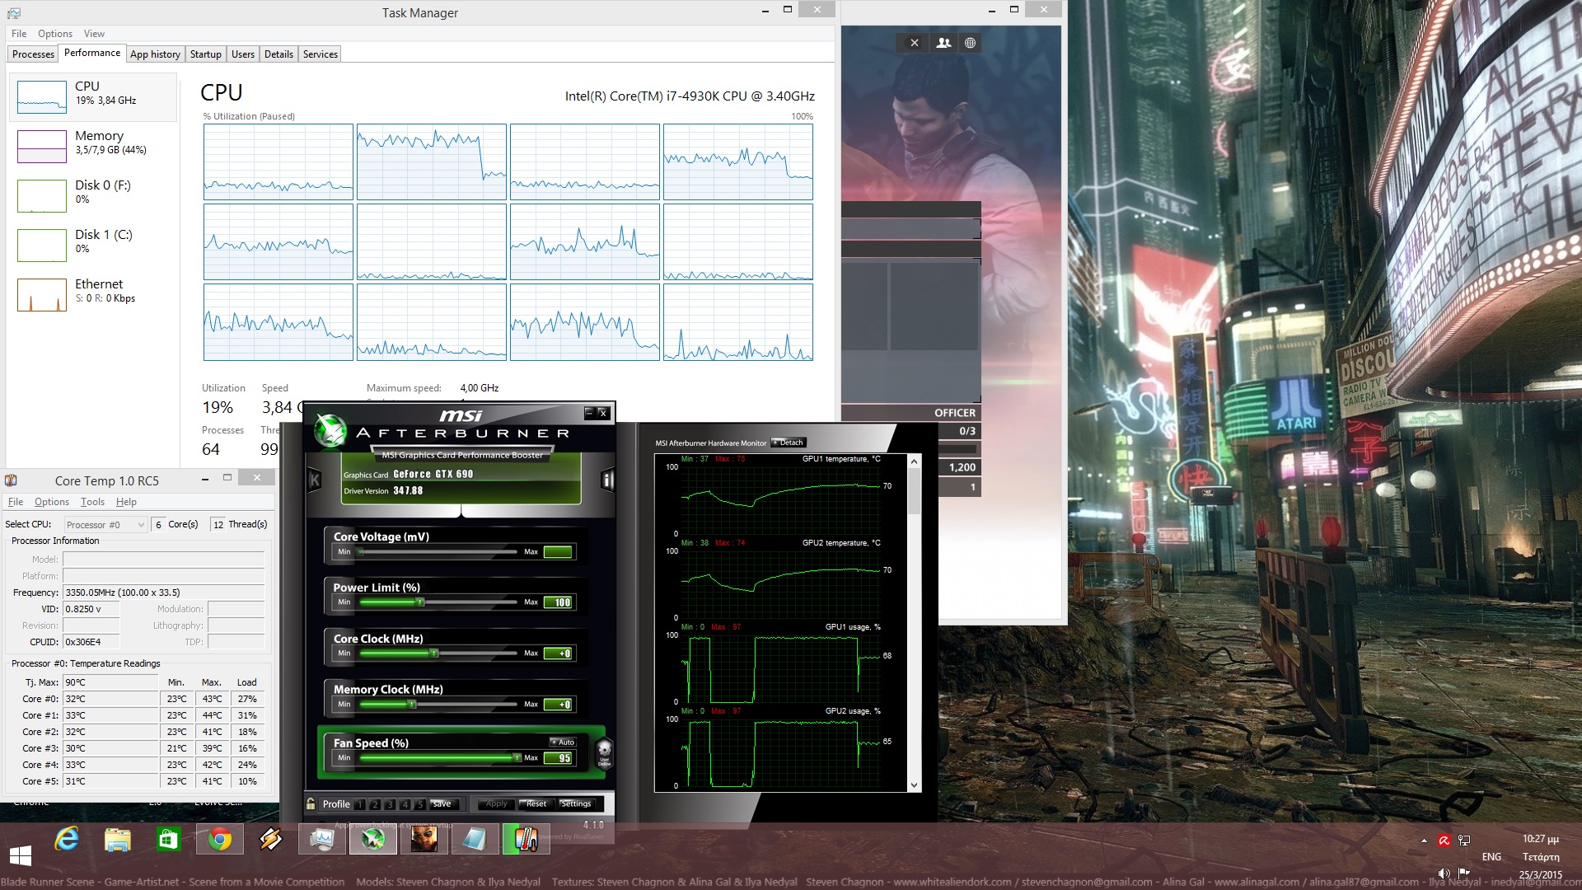Click friends icon in game overlay

point(943,43)
